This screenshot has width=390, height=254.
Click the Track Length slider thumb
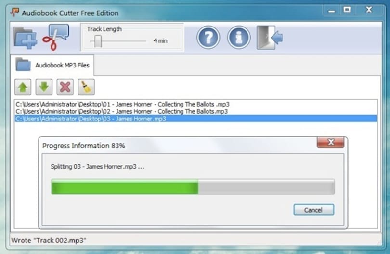[98, 41]
